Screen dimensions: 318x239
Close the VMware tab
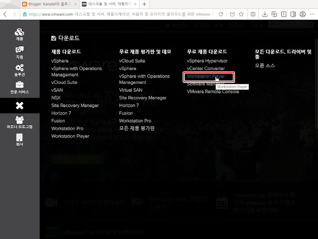tap(135, 4)
